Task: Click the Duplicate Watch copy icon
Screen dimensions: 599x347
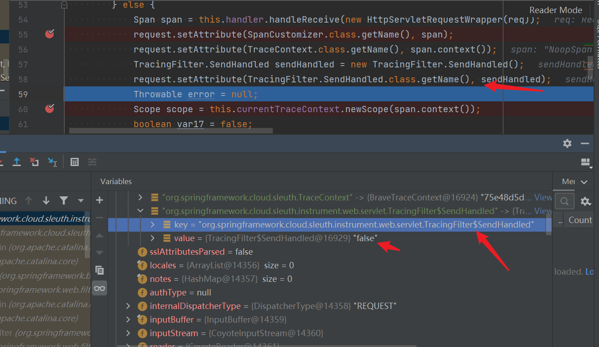Action: (100, 270)
